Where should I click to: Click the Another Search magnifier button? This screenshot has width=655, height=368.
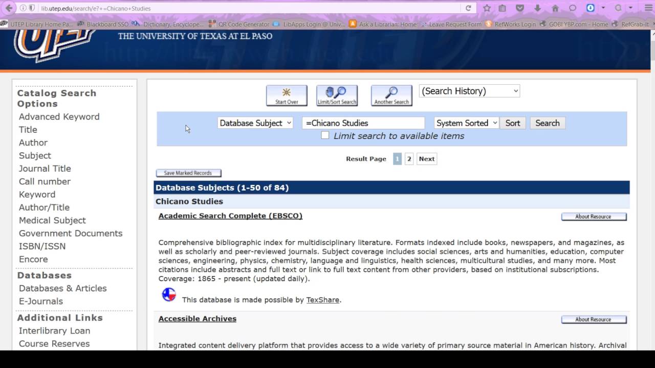391,96
